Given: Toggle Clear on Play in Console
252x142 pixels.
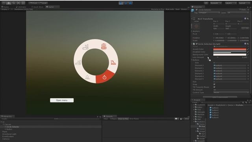Looking at the screenshot, I should tap(123, 119).
